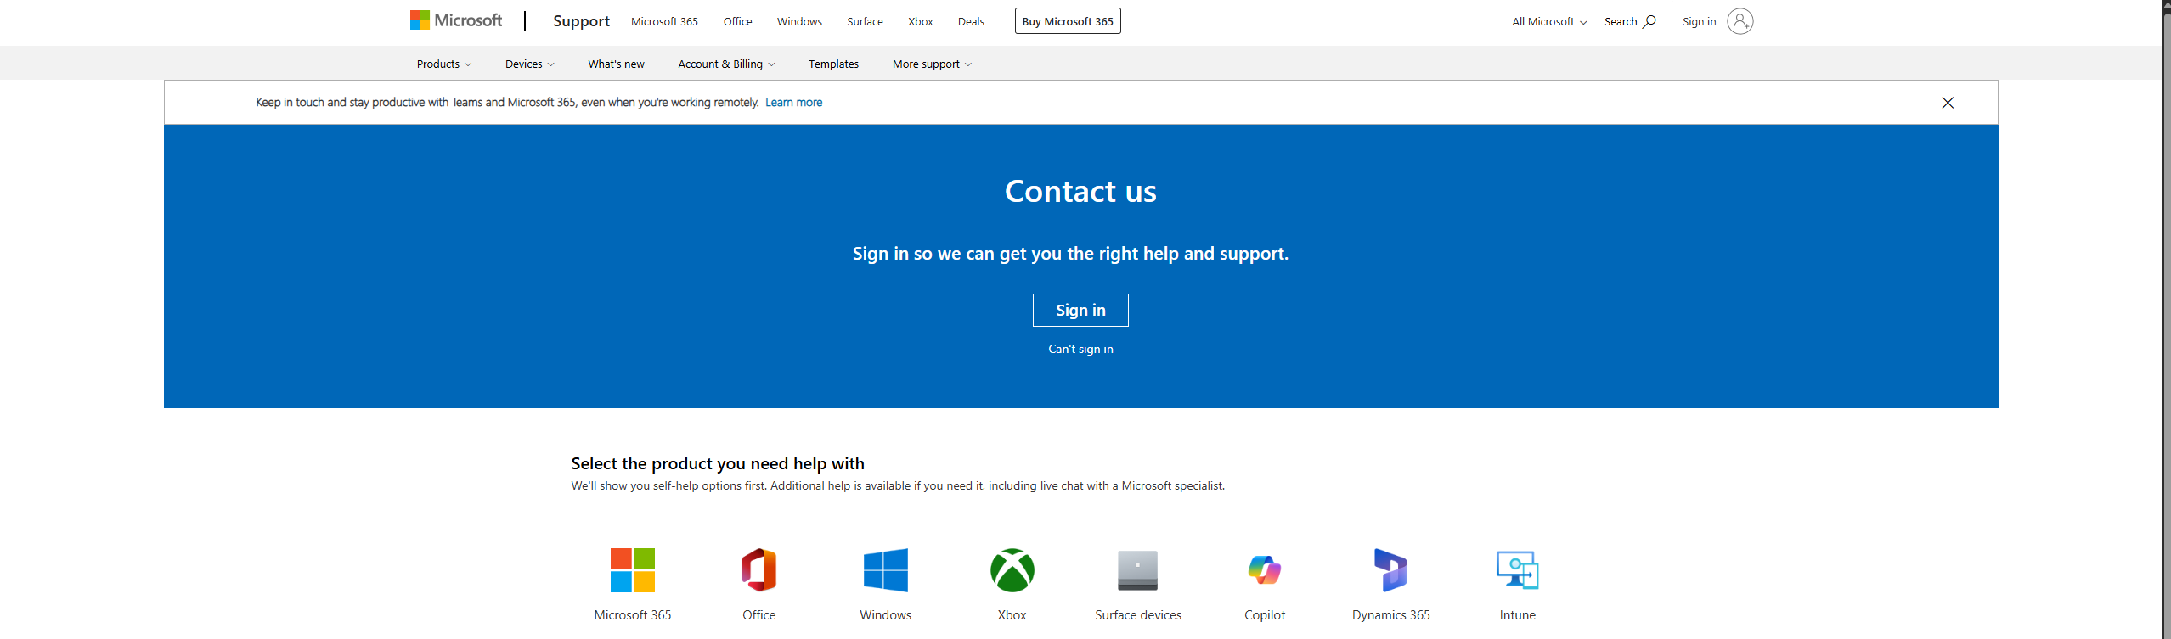Open Surface in top navigation

pyautogui.click(x=865, y=21)
